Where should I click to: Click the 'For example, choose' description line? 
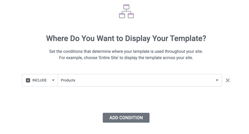coord(126,58)
